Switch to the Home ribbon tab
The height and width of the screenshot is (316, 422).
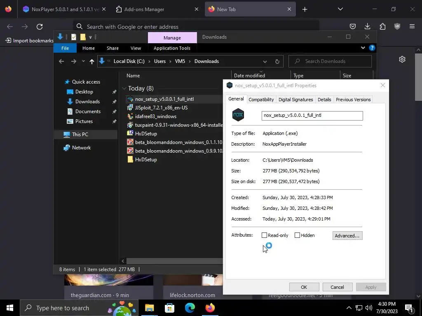(89, 48)
